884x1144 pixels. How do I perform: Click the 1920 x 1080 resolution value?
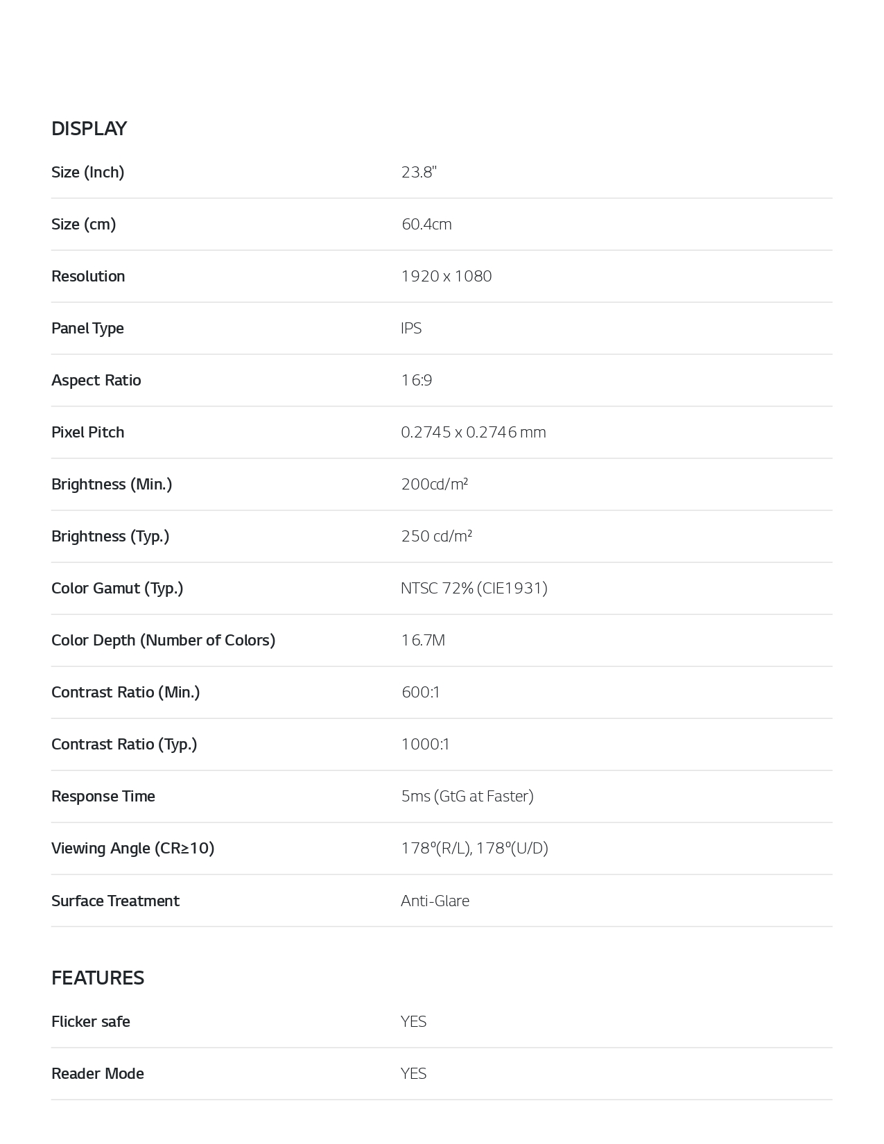point(447,276)
